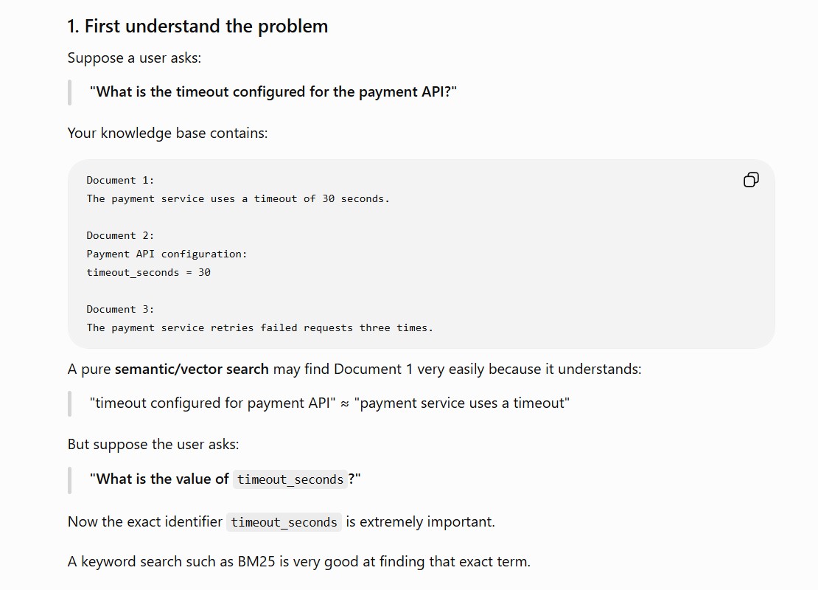
Task: Click the bold 'semantic/vector search' text
Action: 192,369
